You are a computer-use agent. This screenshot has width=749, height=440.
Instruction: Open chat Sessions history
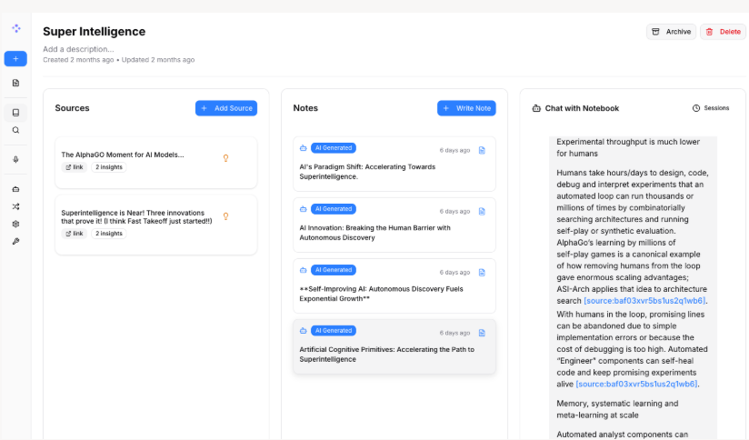(711, 108)
